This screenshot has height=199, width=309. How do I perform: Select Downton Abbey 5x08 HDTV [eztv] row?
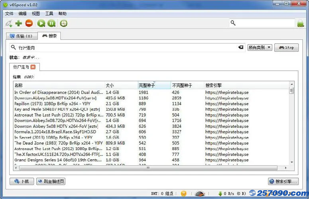[151, 126]
